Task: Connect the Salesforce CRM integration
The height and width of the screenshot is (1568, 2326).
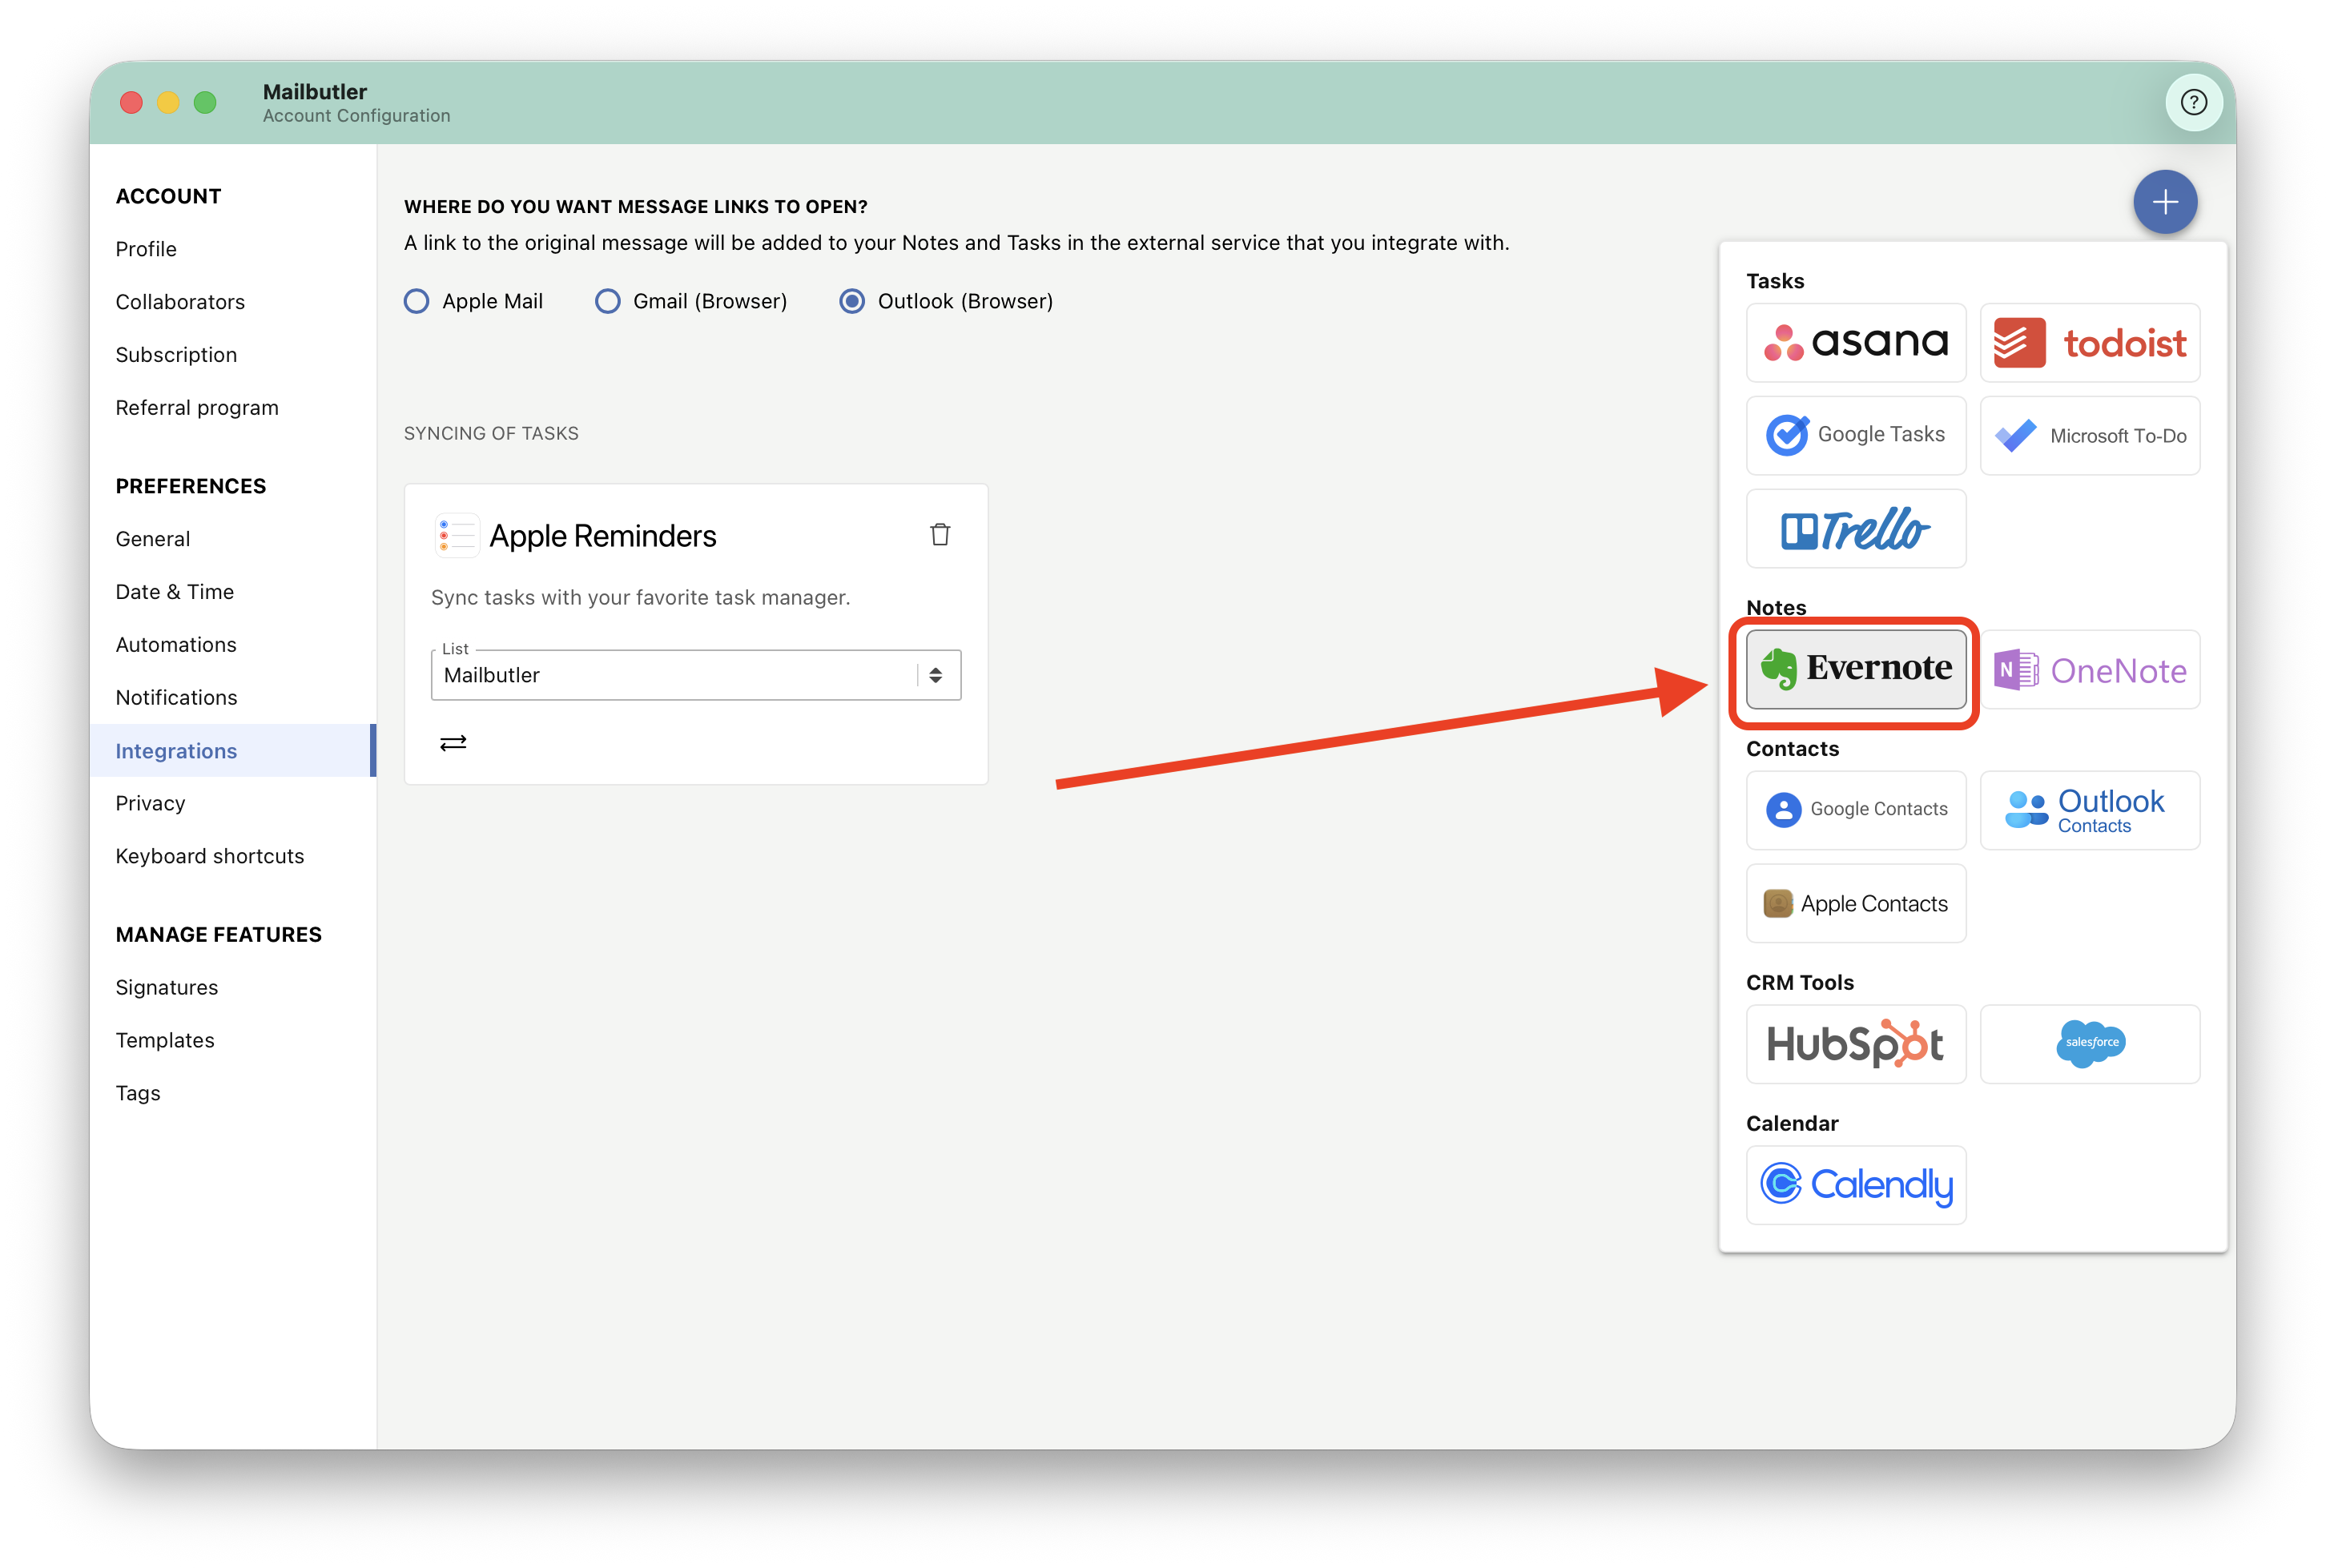Action: (2089, 1044)
